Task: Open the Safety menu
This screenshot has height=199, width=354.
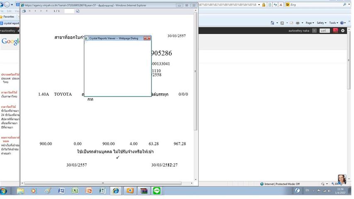Action: (x=321, y=23)
